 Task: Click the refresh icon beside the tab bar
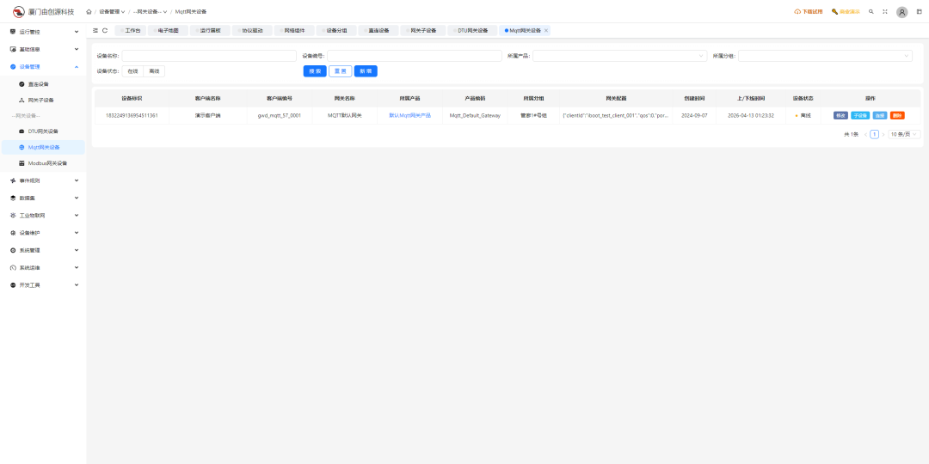click(105, 30)
